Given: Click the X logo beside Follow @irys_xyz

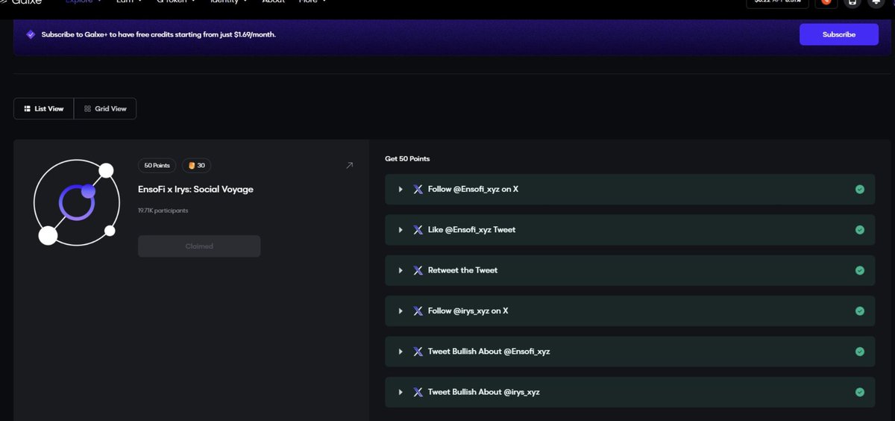Looking at the screenshot, I should pos(418,311).
